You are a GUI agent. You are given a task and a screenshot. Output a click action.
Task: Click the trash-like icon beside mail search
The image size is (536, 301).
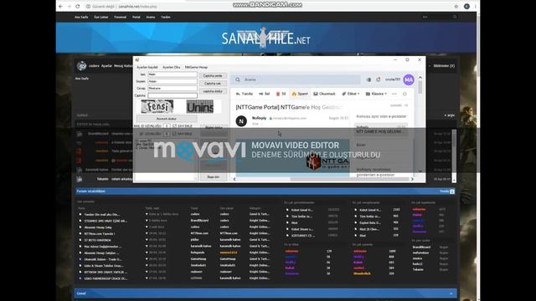[x=368, y=79]
